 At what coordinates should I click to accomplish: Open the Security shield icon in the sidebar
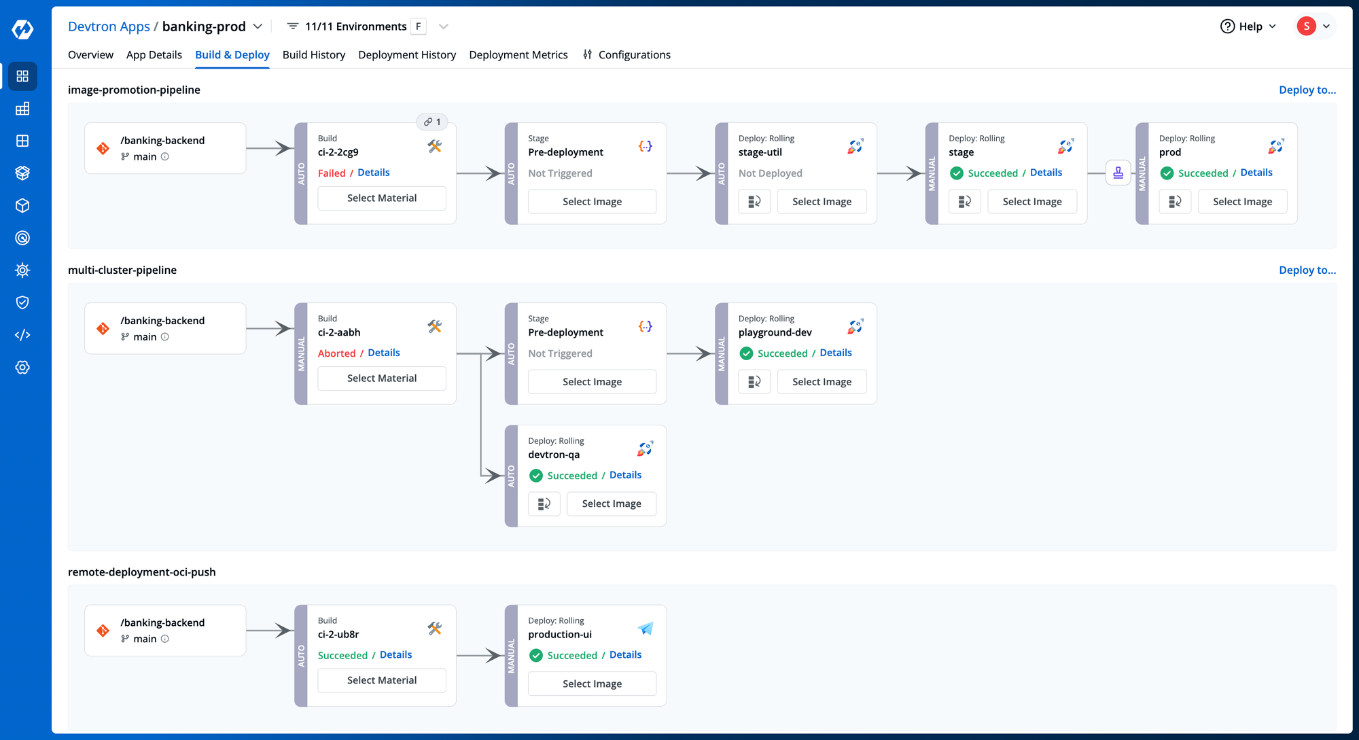pos(22,302)
